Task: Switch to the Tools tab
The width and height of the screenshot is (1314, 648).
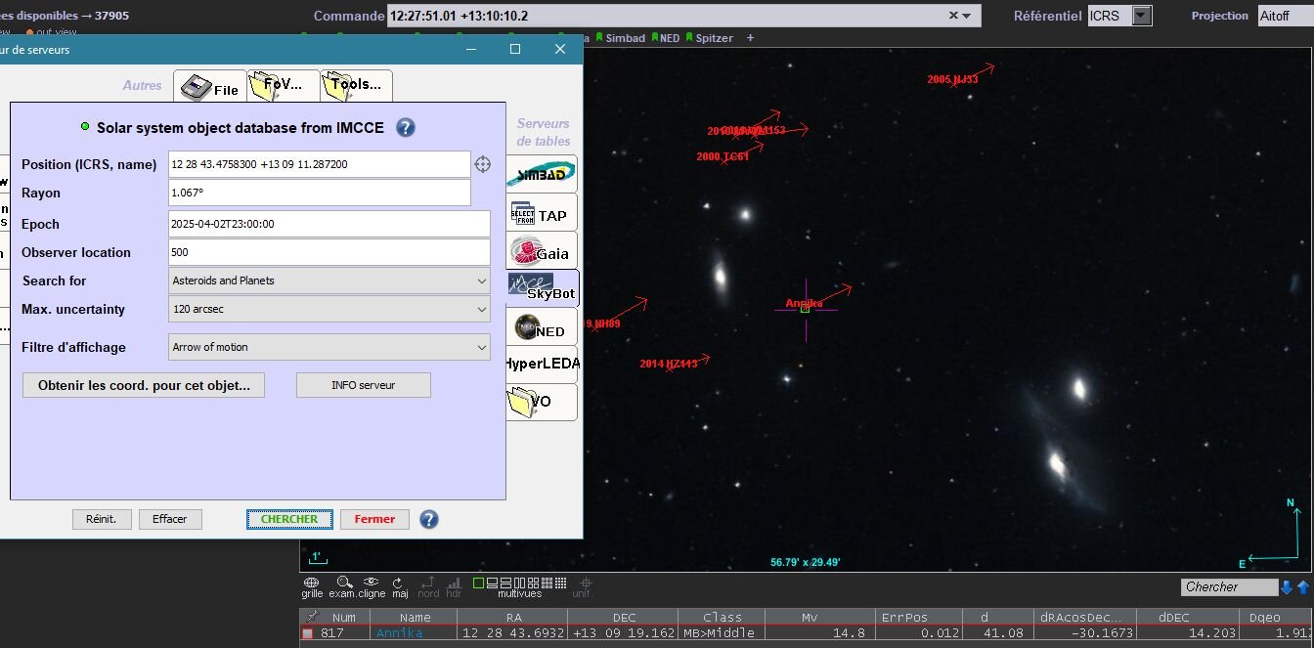Action: tap(357, 85)
